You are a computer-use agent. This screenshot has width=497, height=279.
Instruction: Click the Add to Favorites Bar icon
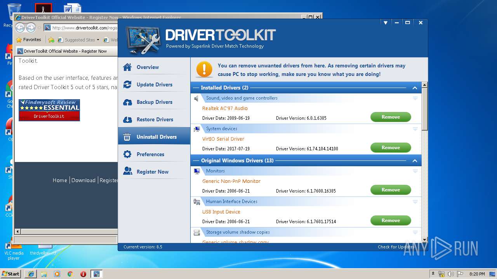(x=51, y=40)
